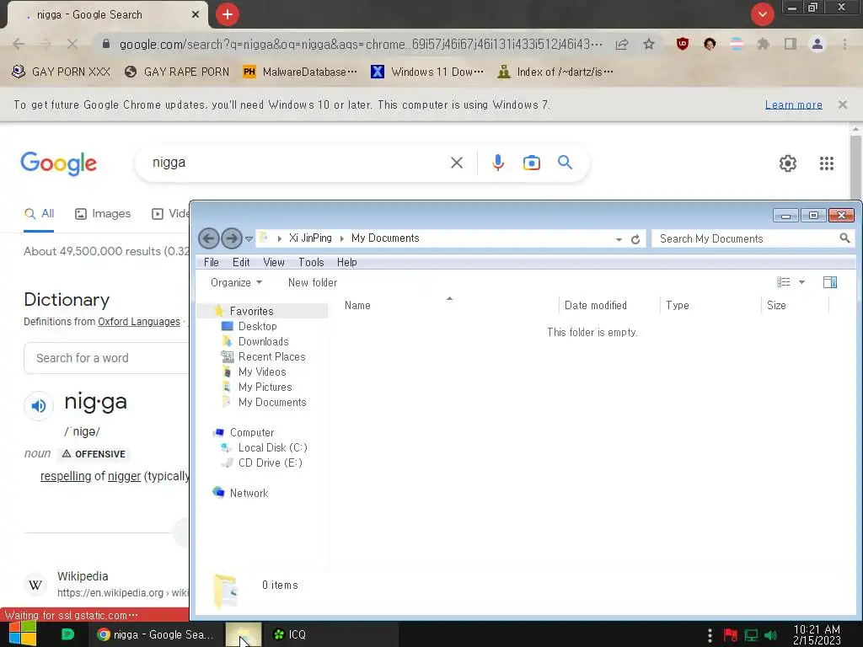
Task: Open the Explorer Tools menu
Action: point(311,263)
